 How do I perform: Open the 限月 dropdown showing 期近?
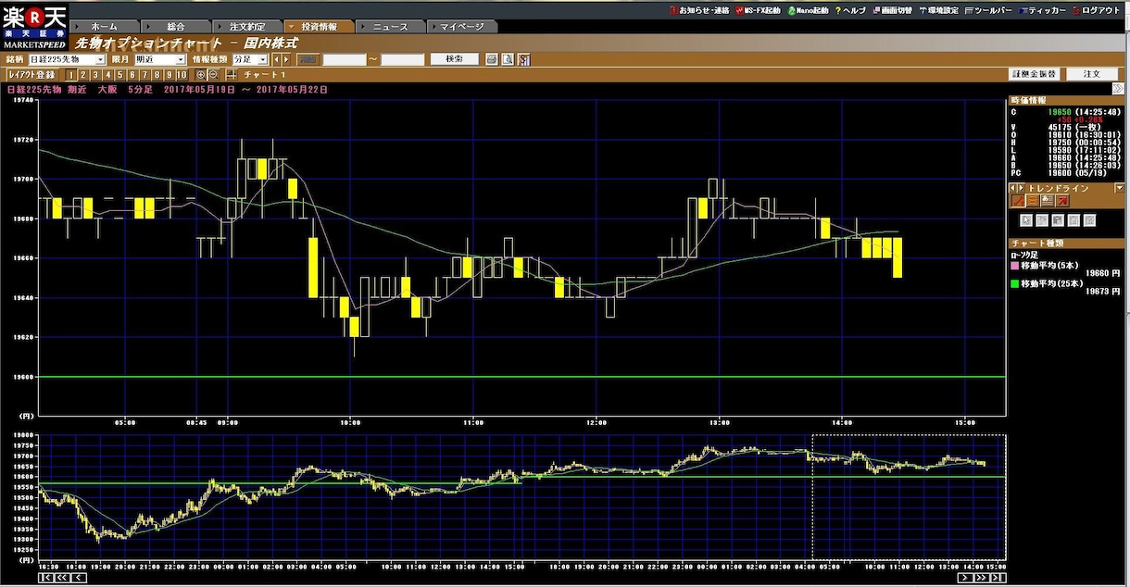[160, 59]
